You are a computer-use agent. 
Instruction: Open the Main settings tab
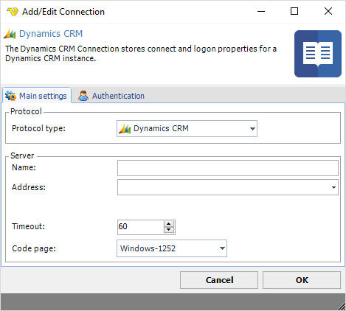click(x=37, y=96)
